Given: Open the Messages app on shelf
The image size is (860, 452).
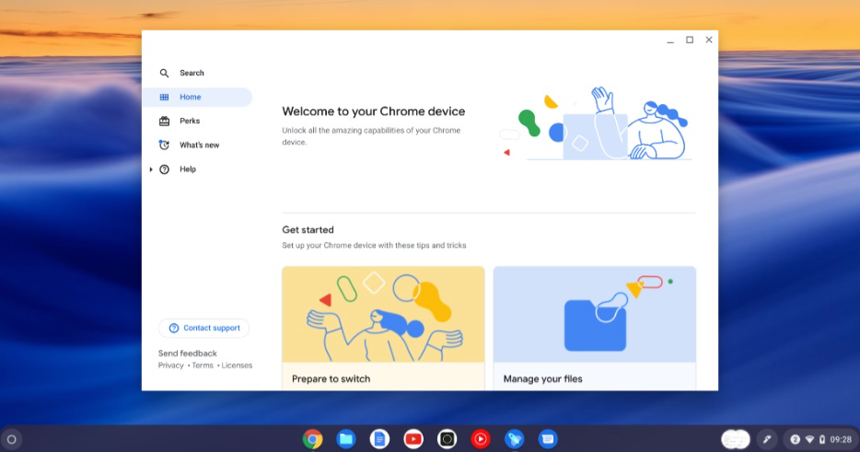Looking at the screenshot, I should [x=548, y=439].
